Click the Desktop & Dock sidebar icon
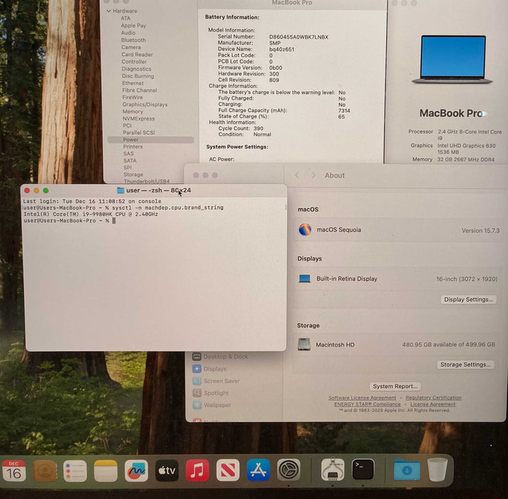The height and width of the screenshot is (499, 508). 197,356
